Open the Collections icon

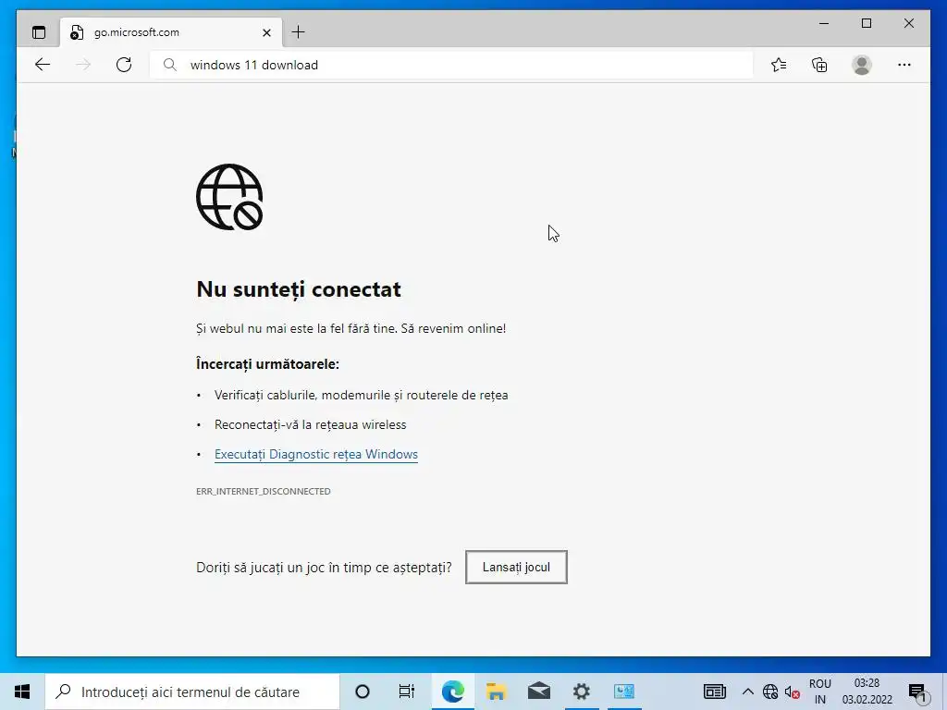819,65
